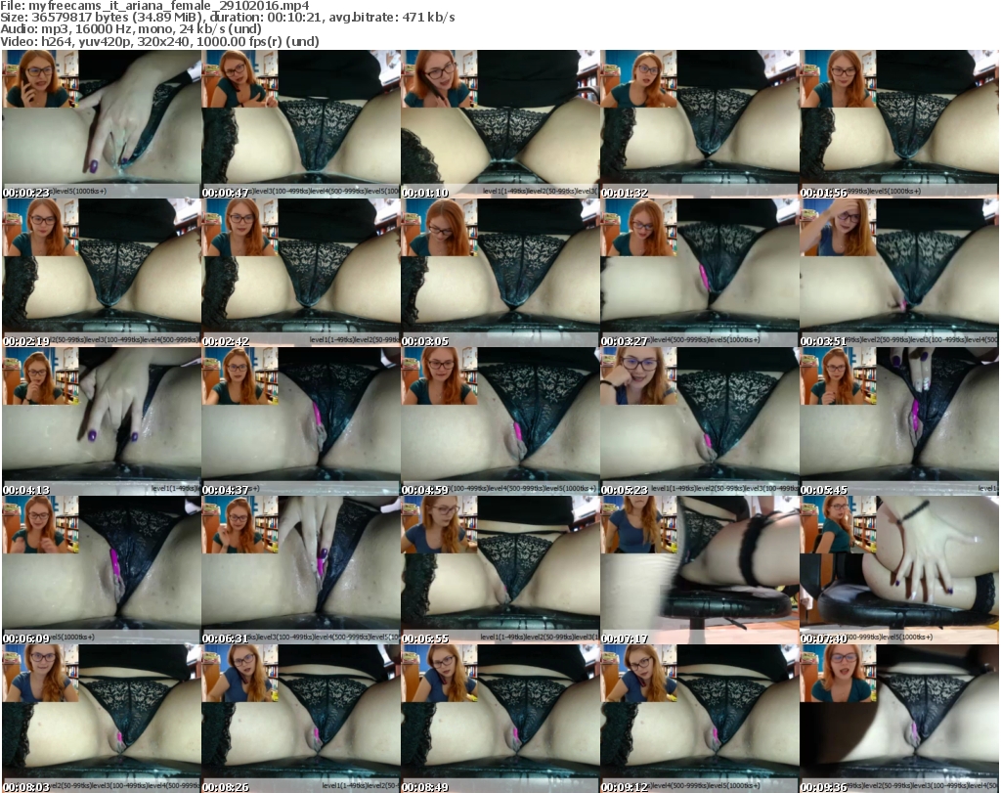Click the thumbnail timestamped 00:00:23
Image resolution: width=1001 pixels, height=793 pixels.
(102, 124)
